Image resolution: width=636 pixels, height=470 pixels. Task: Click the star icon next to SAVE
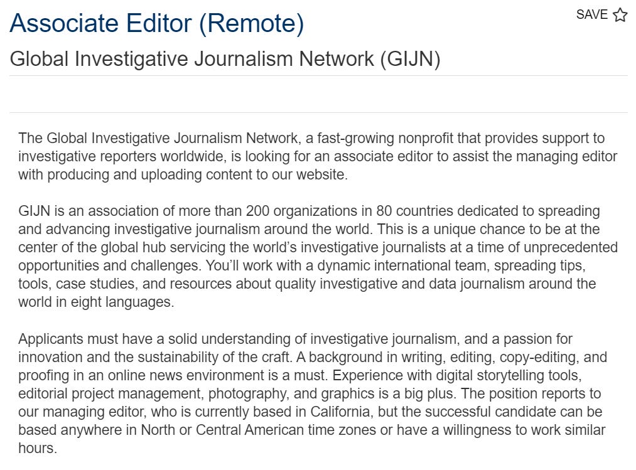pos(620,15)
